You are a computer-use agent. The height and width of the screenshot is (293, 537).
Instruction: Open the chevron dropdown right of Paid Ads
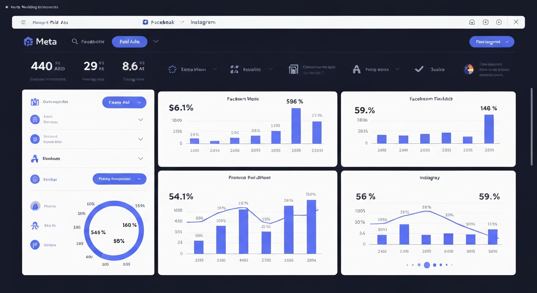[156, 41]
